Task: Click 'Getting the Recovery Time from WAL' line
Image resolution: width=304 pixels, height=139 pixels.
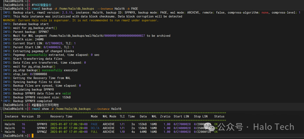Action: click(42, 78)
